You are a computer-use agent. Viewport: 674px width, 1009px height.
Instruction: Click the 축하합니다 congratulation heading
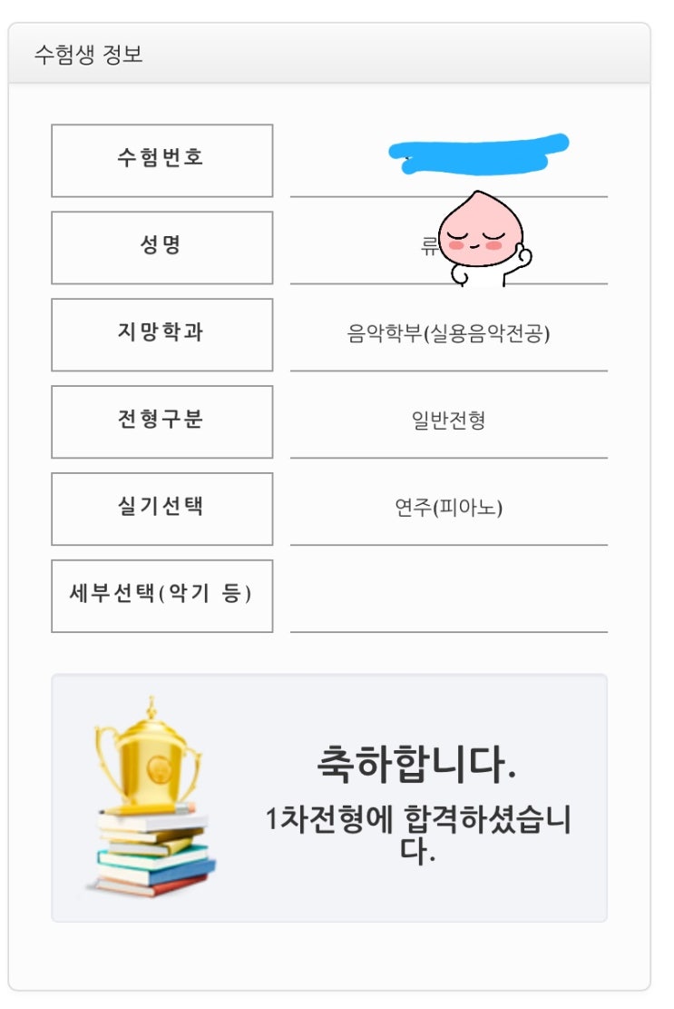coord(416,765)
